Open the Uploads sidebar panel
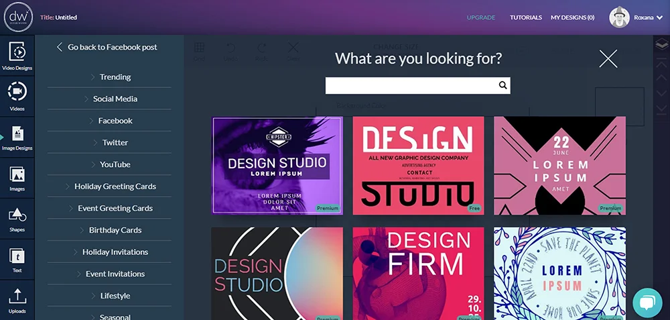Screen dimensions: 670x320 17,301
